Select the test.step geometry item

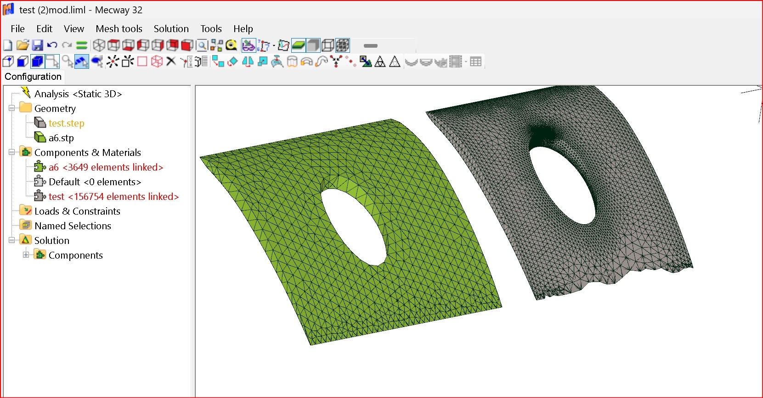(67, 123)
